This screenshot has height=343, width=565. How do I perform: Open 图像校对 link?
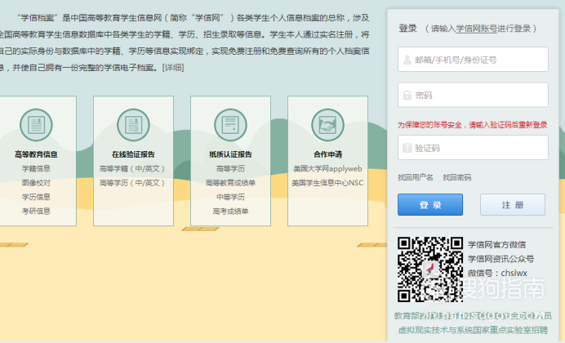pos(36,183)
